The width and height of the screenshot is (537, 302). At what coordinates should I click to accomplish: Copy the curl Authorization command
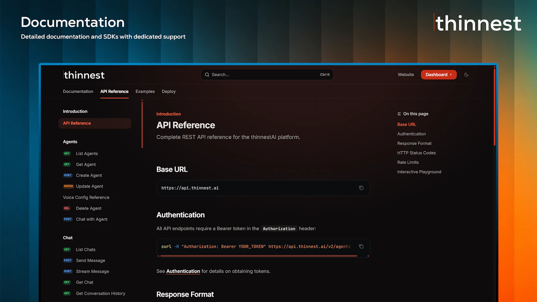(361, 246)
